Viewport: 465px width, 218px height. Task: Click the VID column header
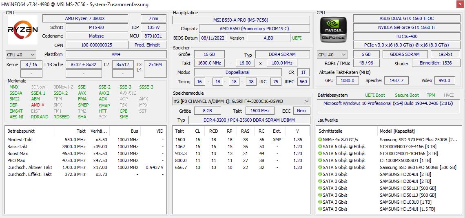(x=154, y=131)
